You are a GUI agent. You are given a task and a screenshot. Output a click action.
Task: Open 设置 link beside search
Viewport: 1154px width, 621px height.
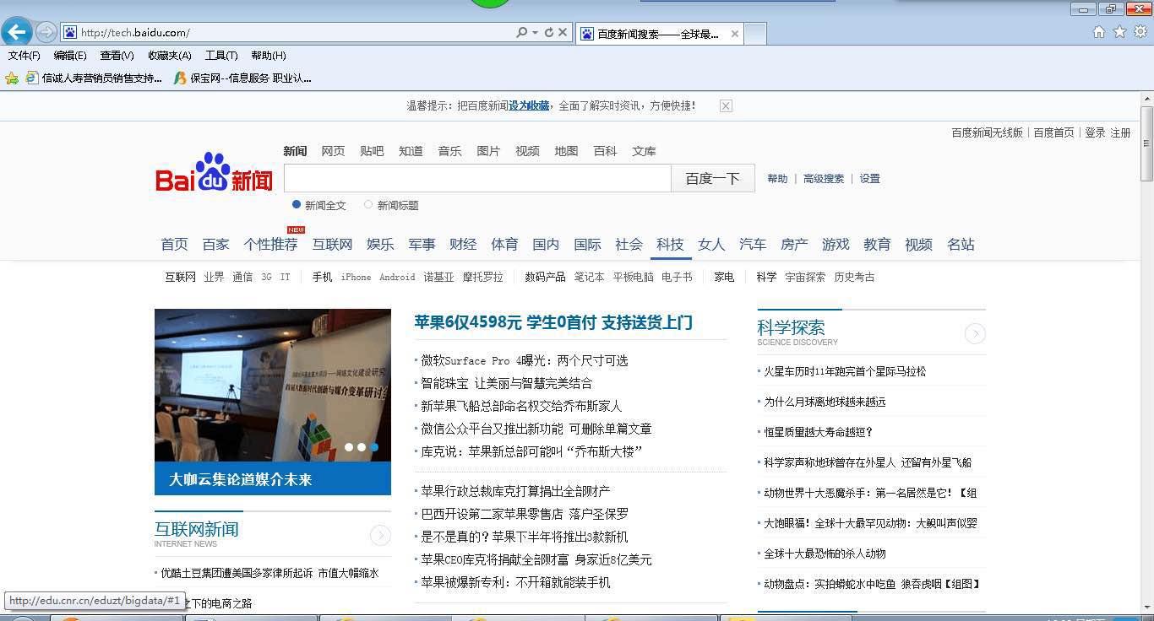tap(870, 178)
